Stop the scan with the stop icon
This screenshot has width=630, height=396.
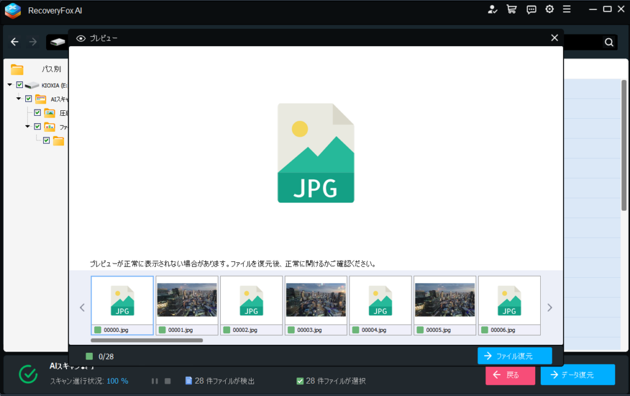point(167,381)
